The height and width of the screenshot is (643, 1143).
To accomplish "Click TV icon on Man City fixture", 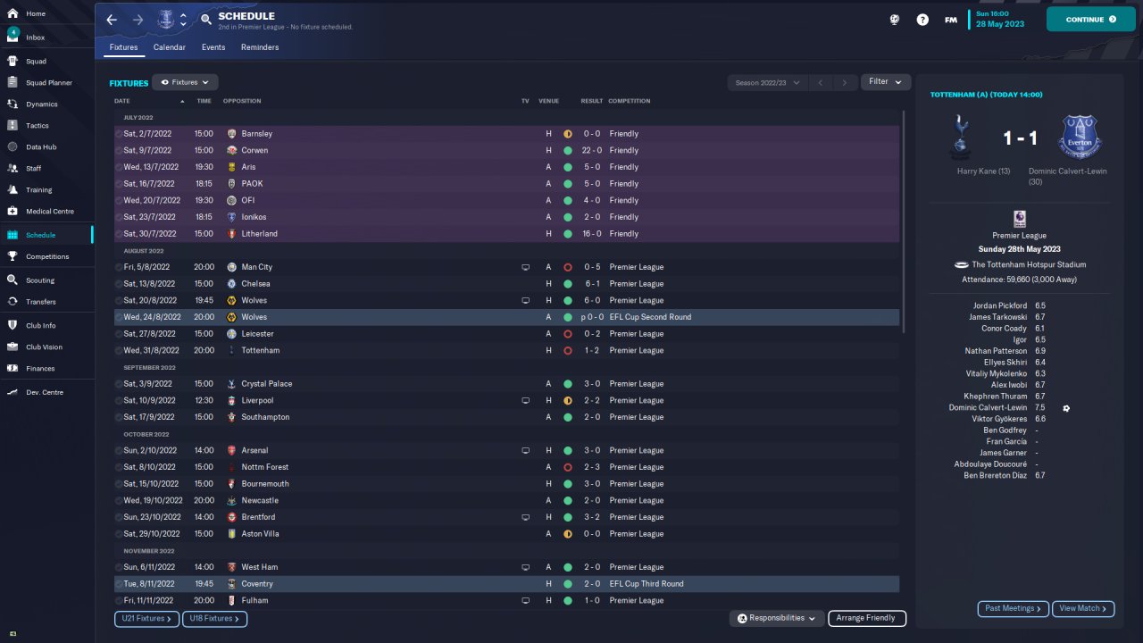I will point(526,267).
